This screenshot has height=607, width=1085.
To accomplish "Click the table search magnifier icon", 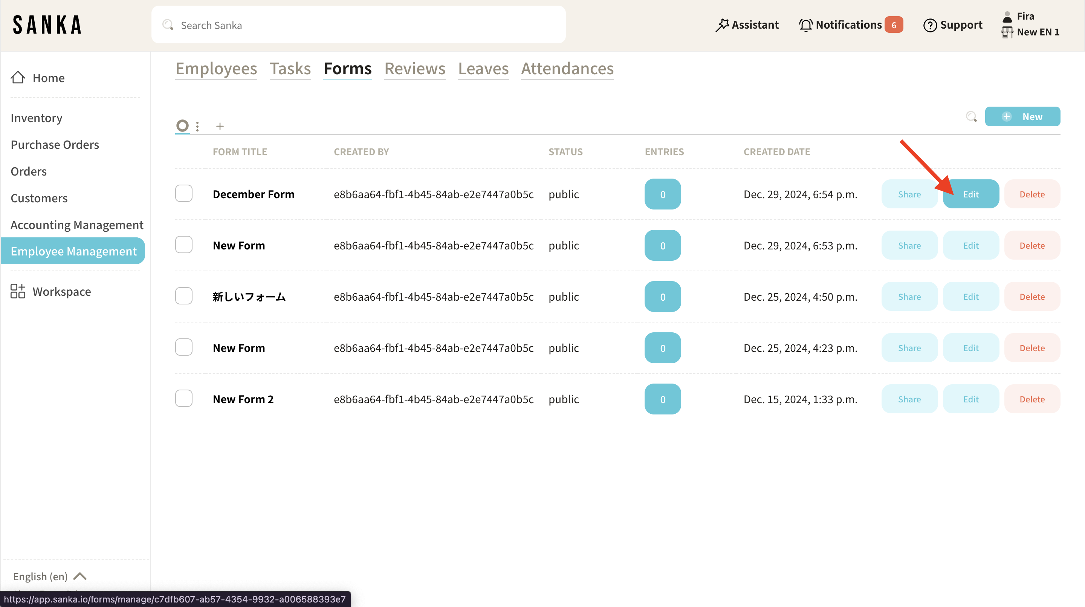I will tap(971, 117).
